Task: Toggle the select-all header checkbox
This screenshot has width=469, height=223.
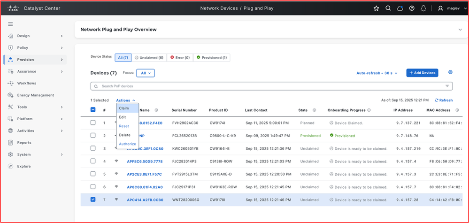Action: 93,110
